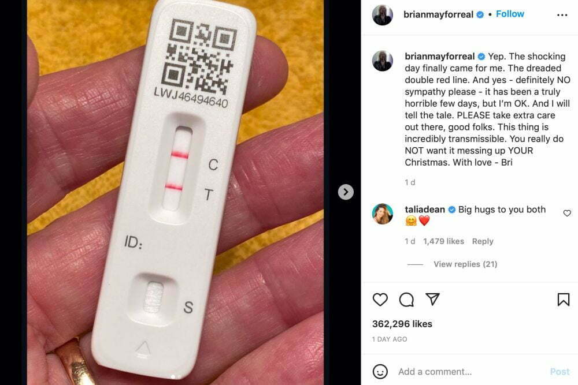Click into Add a comment field
Image resolution: width=578 pixels, height=385 pixels.
tap(472, 372)
